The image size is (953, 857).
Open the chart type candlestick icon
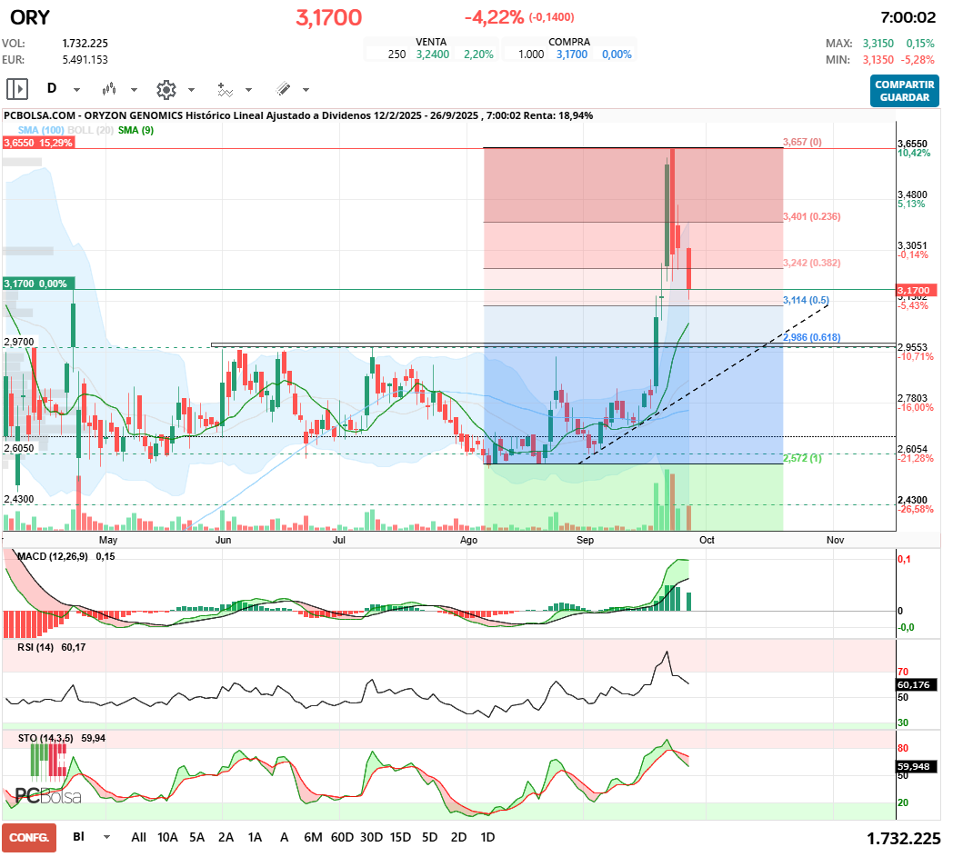tap(109, 89)
